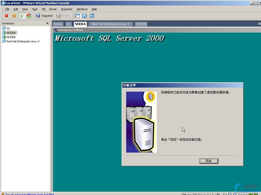This screenshot has width=261, height=195.
Task: Open the Snapshot menu in the menu bar
Action: pyautogui.click(x=67, y=9)
